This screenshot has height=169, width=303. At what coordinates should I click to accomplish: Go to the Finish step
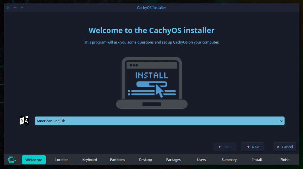285,160
